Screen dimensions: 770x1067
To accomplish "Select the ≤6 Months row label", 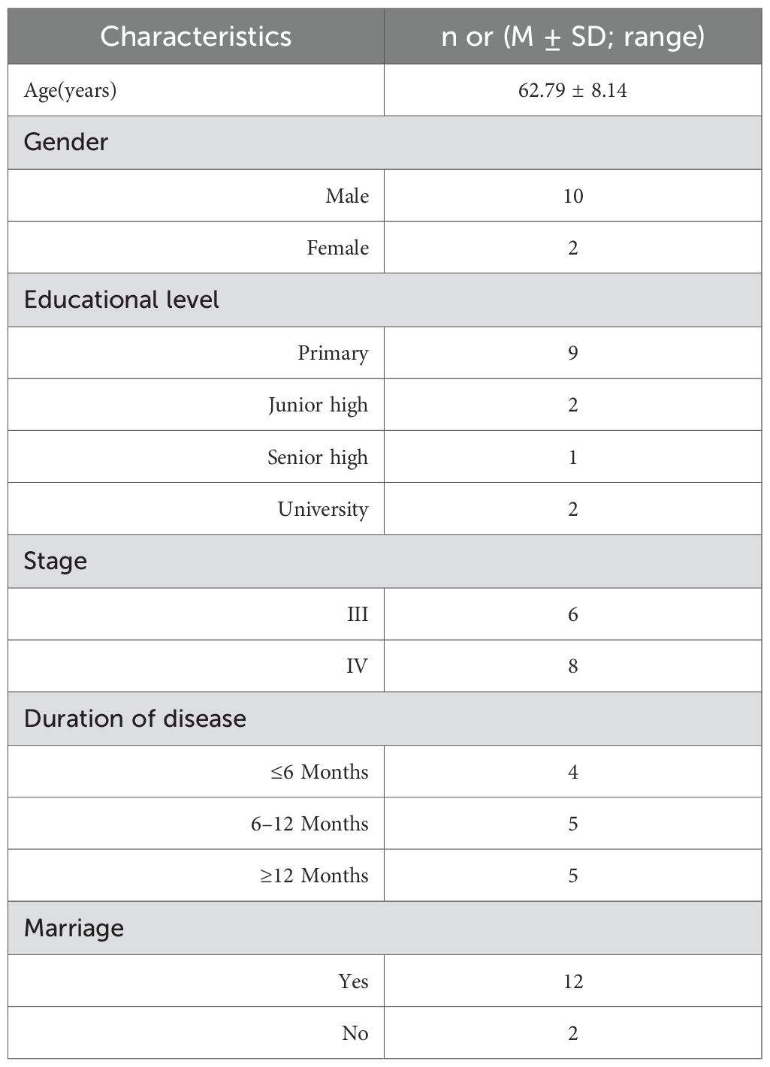I will click(x=319, y=772).
